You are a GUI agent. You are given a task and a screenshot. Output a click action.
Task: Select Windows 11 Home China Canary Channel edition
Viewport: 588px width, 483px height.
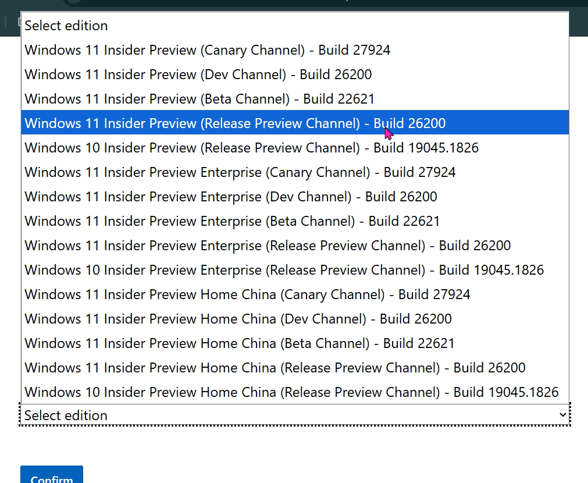[247, 294]
